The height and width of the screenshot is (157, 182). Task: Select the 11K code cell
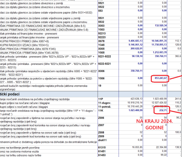pos(101,110)
